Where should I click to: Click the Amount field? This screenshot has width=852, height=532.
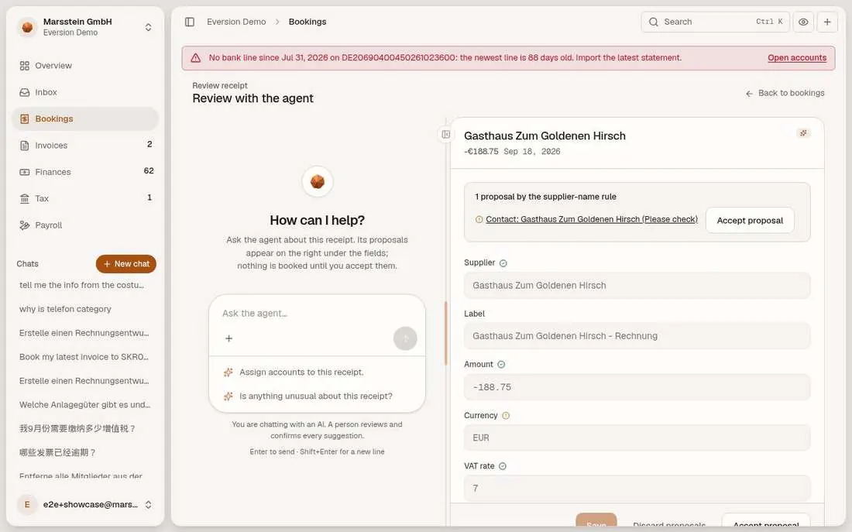[x=637, y=387]
